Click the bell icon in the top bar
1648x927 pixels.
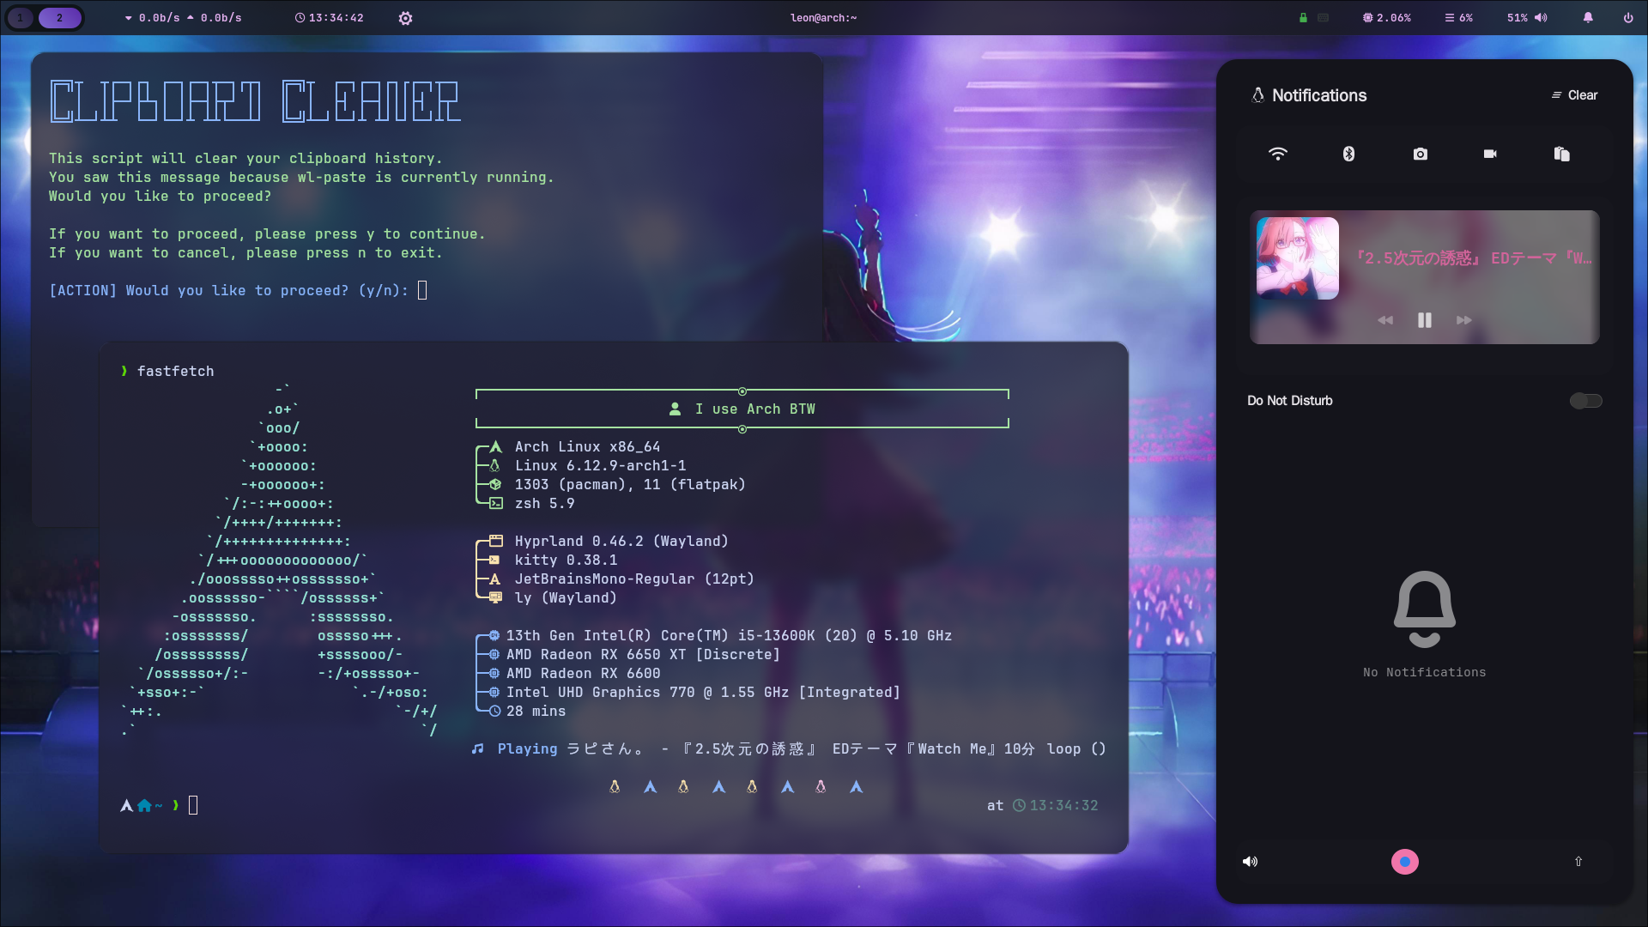[1588, 17]
